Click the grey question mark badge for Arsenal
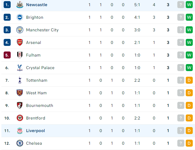Image resolution: width=195 pixels, height=150 pixels. [x=181, y=43]
